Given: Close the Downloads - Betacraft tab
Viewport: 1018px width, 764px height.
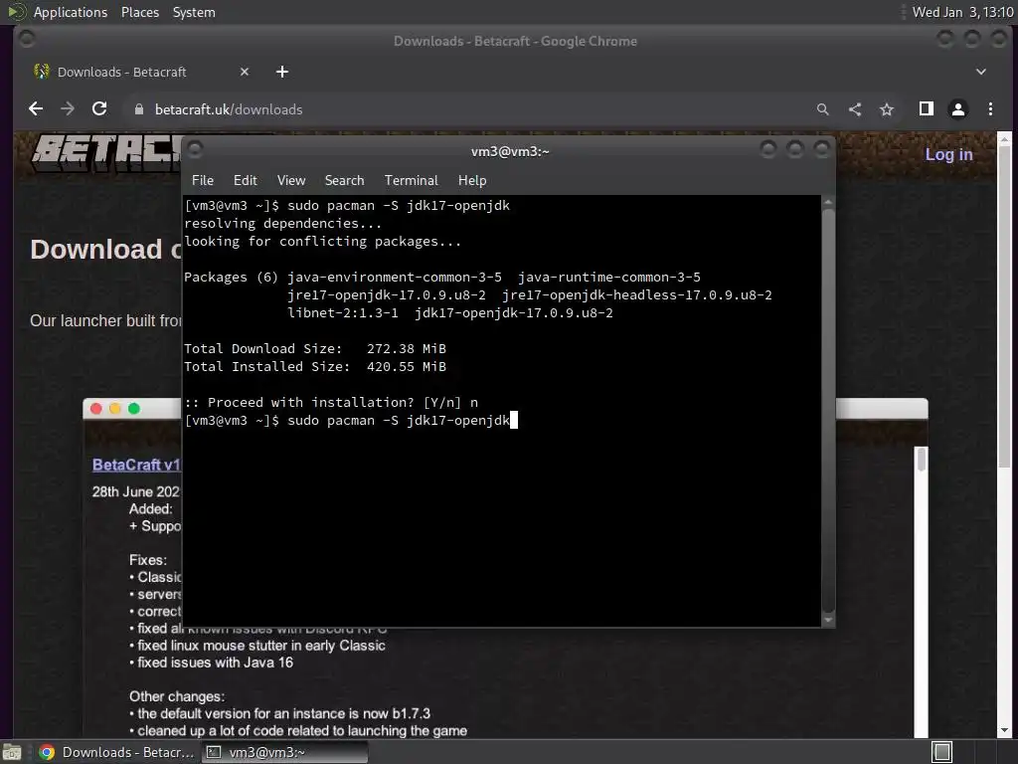Looking at the screenshot, I should [245, 72].
